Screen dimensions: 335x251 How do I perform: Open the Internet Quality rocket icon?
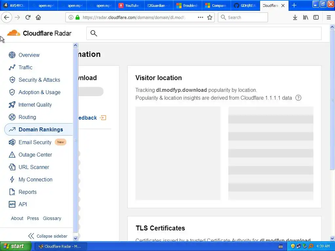pyautogui.click(x=12, y=105)
